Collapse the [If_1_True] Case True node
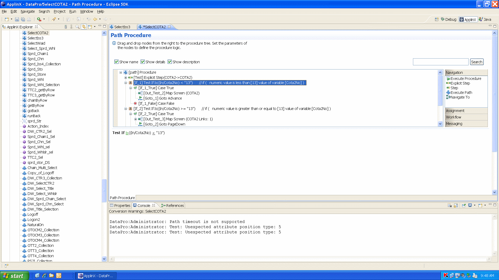Image resolution: width=499 pixels, height=280 pixels. click(130, 88)
